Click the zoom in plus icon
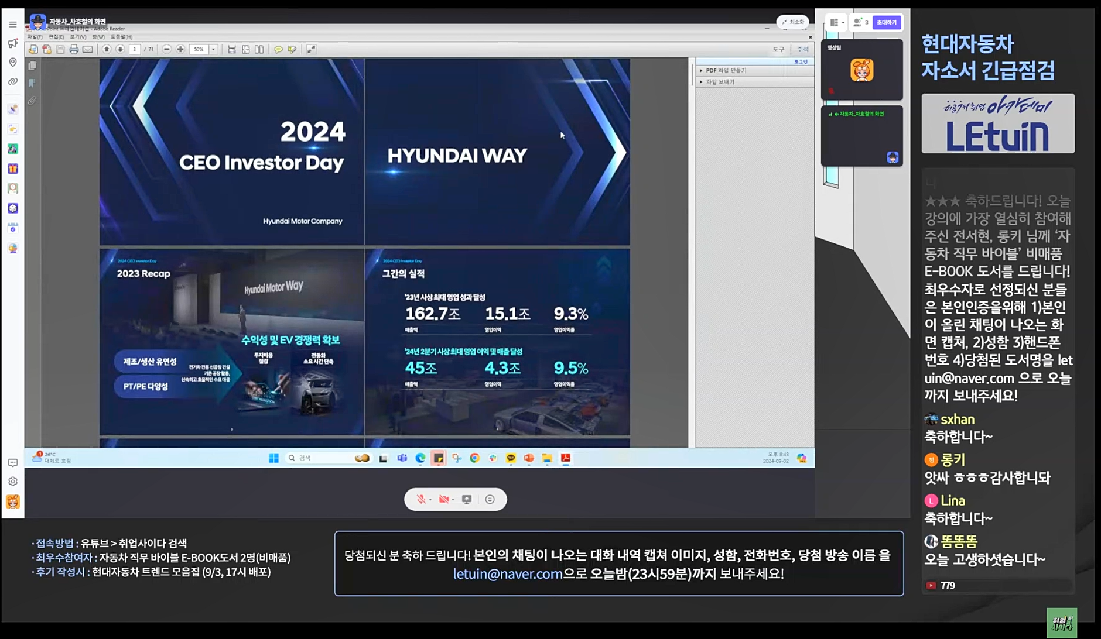This screenshot has height=639, width=1101. 180,50
